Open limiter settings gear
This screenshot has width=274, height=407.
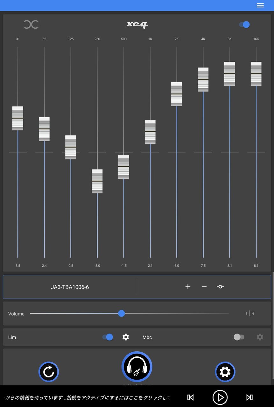[126, 337]
